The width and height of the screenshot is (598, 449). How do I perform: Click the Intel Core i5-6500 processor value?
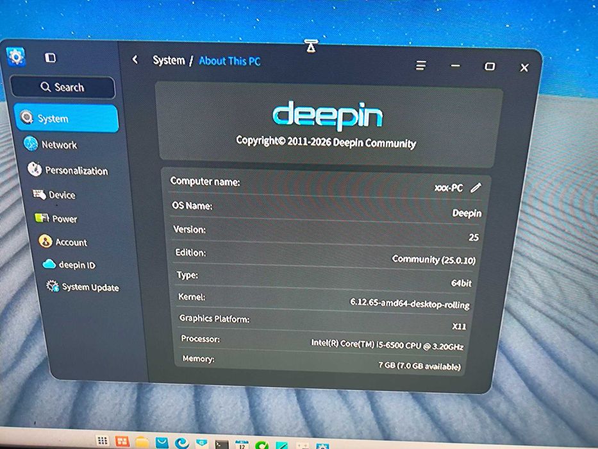click(387, 345)
